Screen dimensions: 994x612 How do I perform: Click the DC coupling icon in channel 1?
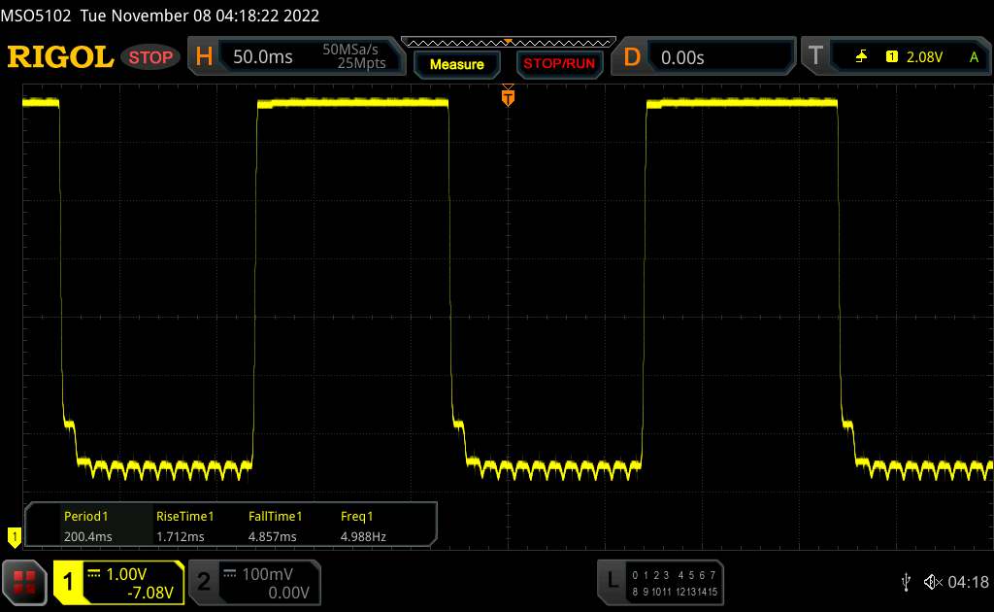[94, 573]
